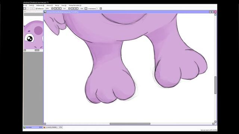
Task: Click the vertical scrollbar thumb
Action: coord(215,85)
